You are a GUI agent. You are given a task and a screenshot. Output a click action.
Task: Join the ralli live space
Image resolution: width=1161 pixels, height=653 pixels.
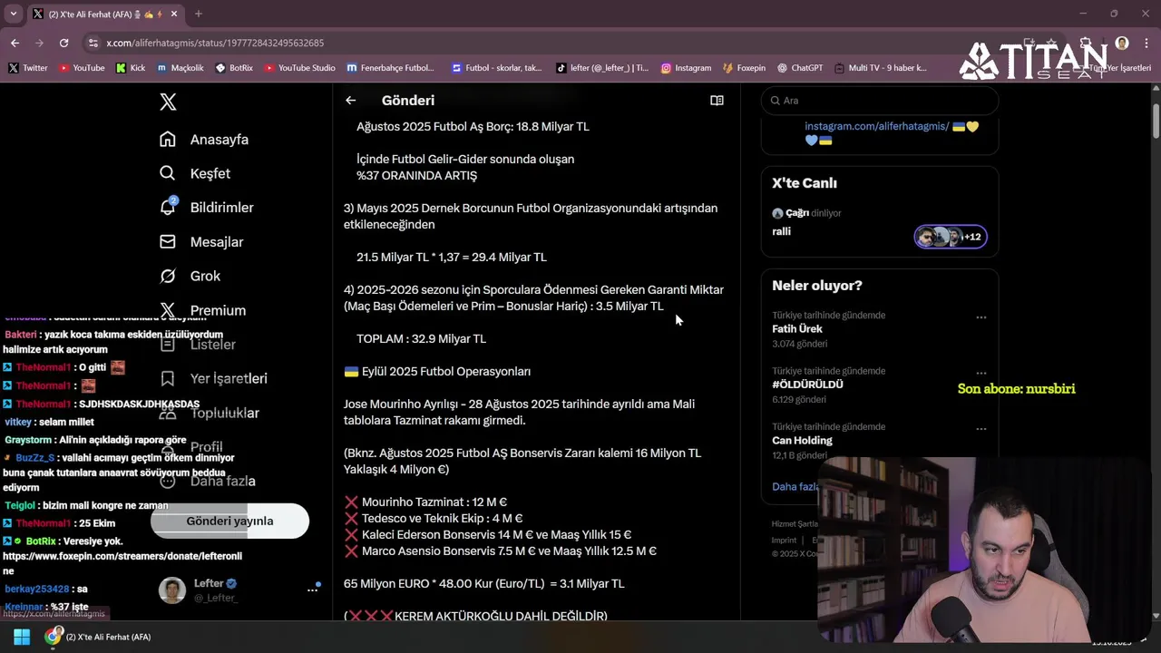781,231
